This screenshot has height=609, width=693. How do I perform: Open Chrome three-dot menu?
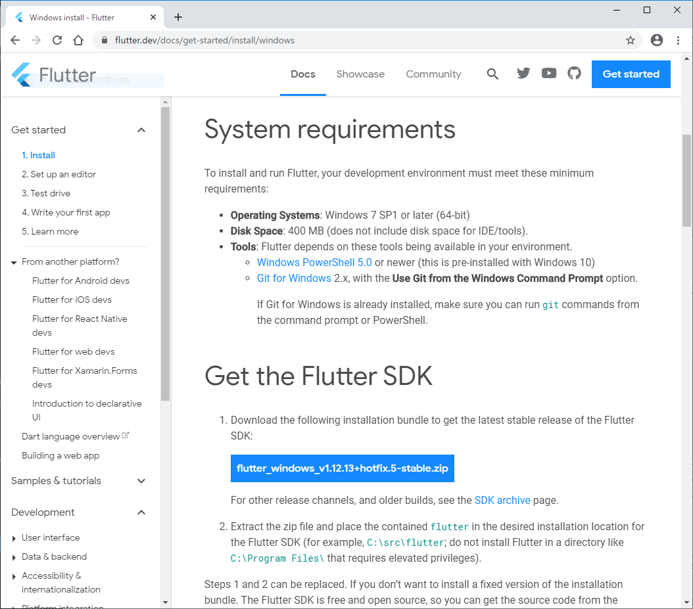point(678,40)
